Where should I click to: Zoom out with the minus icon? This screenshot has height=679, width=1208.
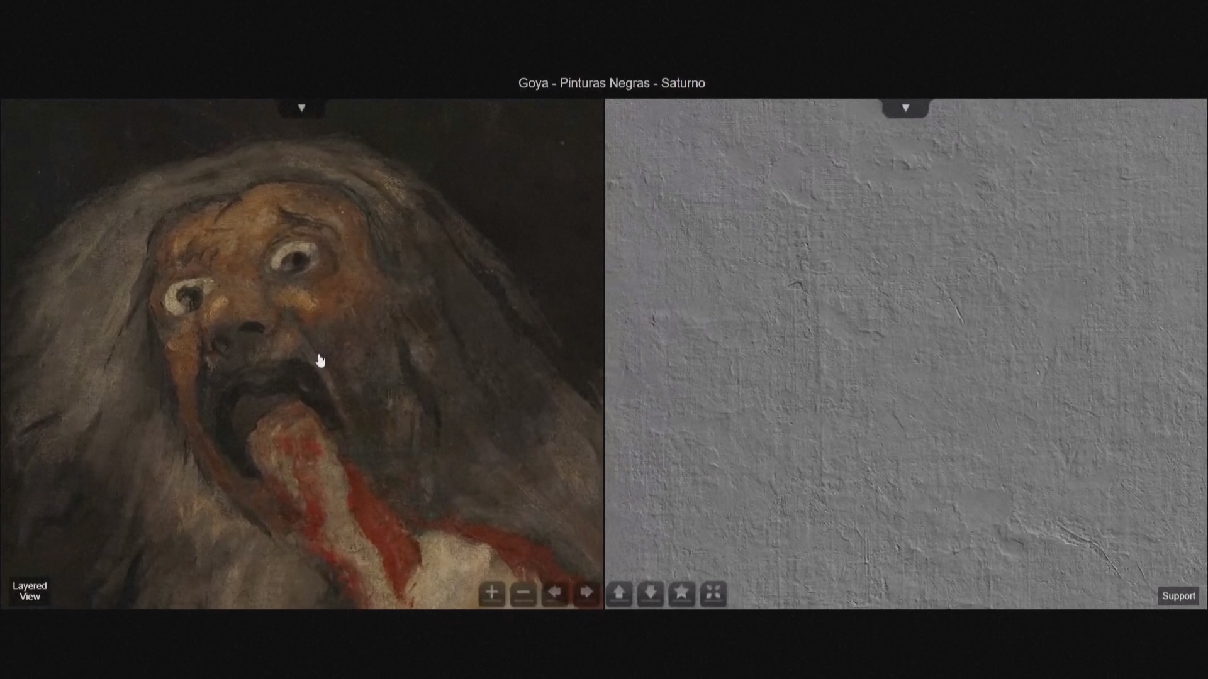pyautogui.click(x=523, y=593)
